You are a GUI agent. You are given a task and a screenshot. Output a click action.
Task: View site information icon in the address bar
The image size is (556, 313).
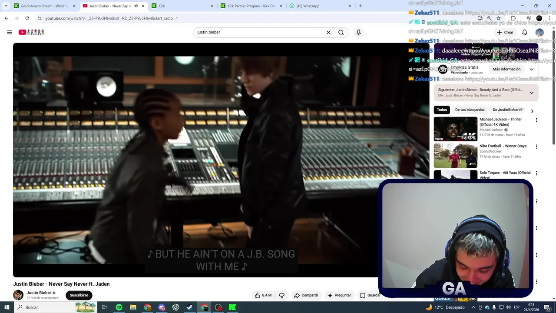[40, 18]
